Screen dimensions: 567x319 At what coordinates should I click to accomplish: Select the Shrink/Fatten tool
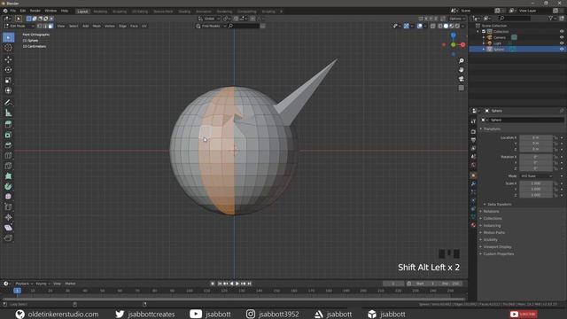point(8,217)
